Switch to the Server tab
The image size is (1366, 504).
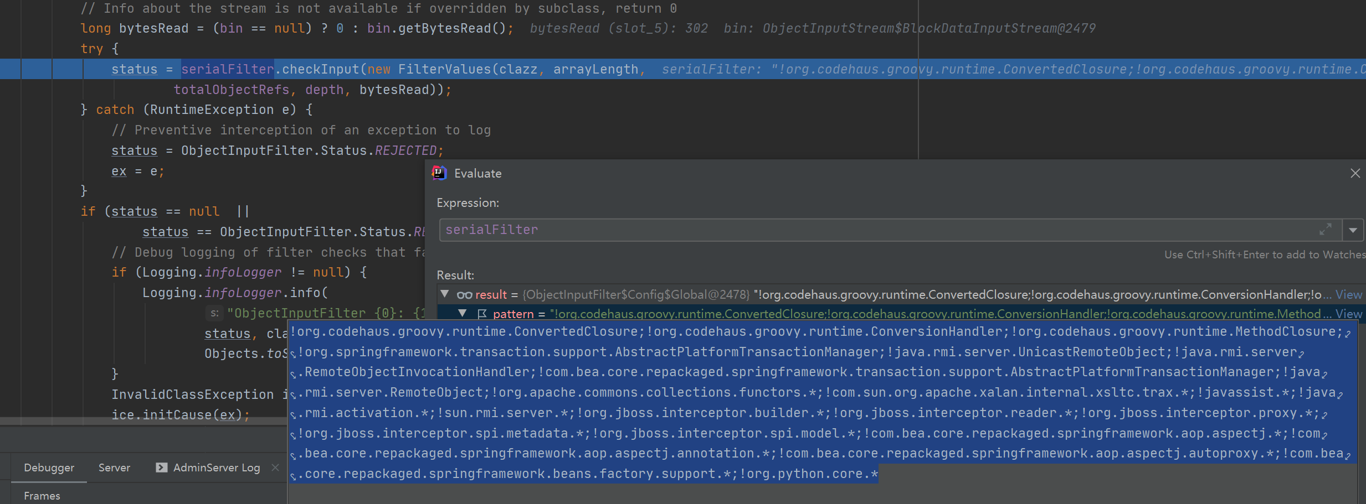[x=114, y=467]
